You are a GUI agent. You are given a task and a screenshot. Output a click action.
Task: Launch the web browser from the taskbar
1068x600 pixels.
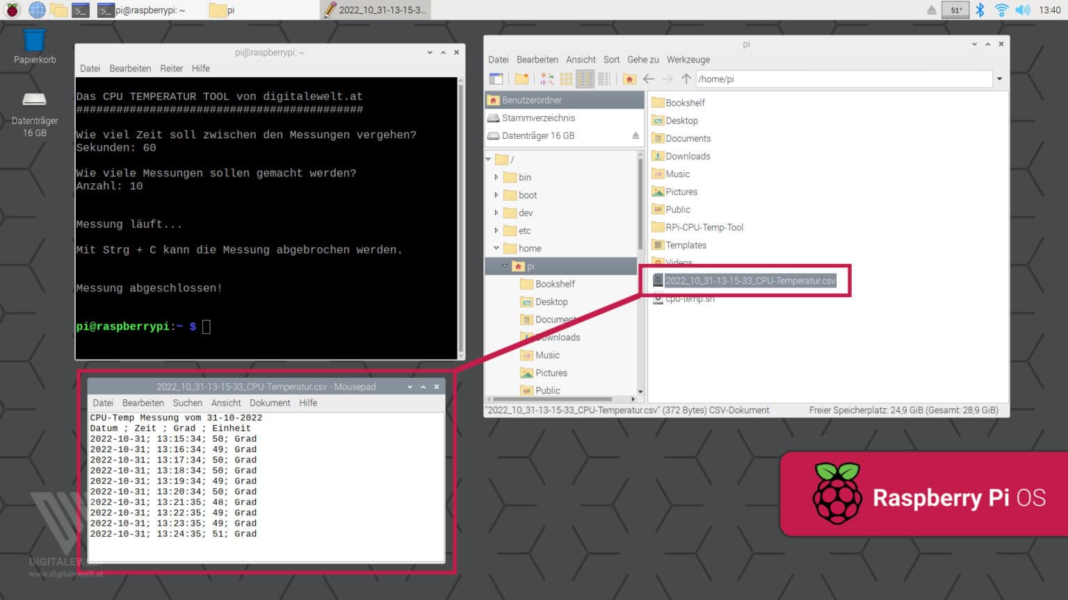[x=37, y=10]
